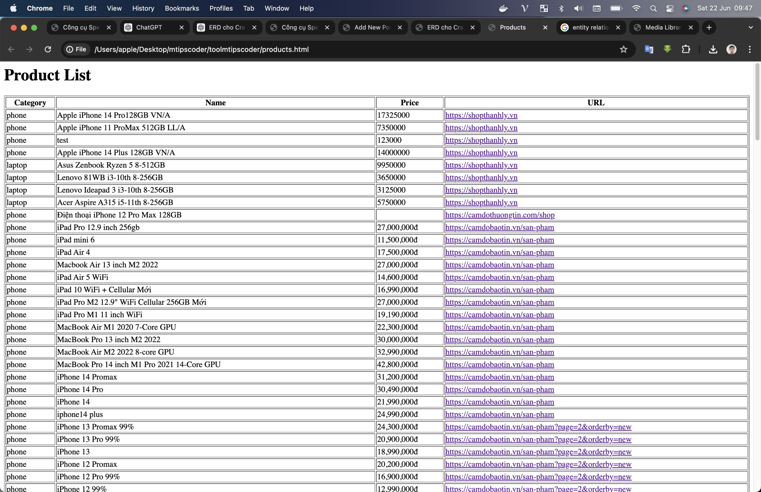The height and width of the screenshot is (492, 761).
Task: Switch to the ChatGPT tab
Action: tap(155, 27)
